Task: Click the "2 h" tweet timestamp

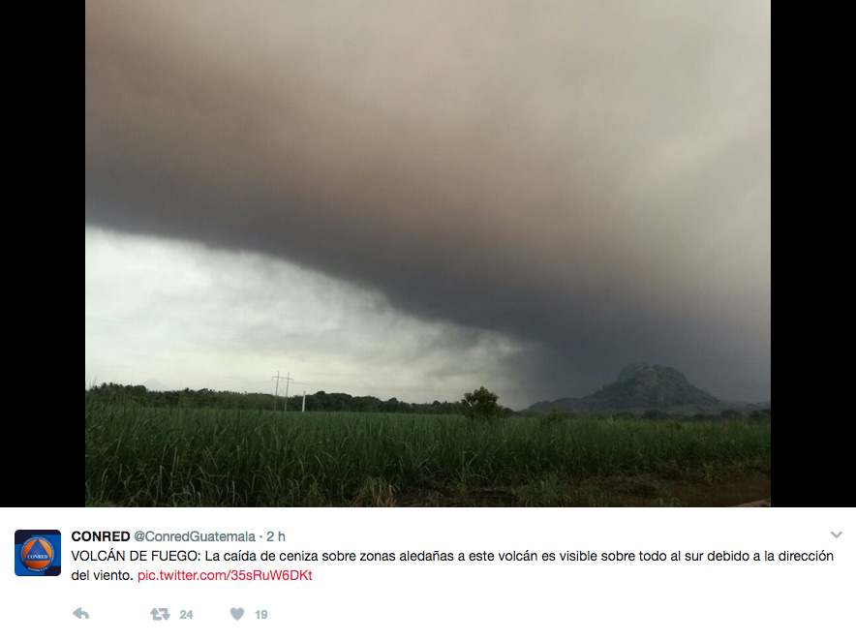Action: [276, 536]
